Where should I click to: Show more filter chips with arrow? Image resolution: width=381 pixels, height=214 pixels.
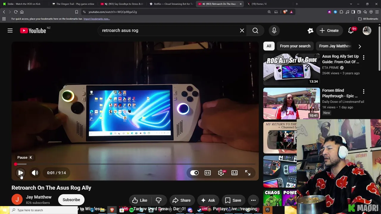tap(360, 46)
